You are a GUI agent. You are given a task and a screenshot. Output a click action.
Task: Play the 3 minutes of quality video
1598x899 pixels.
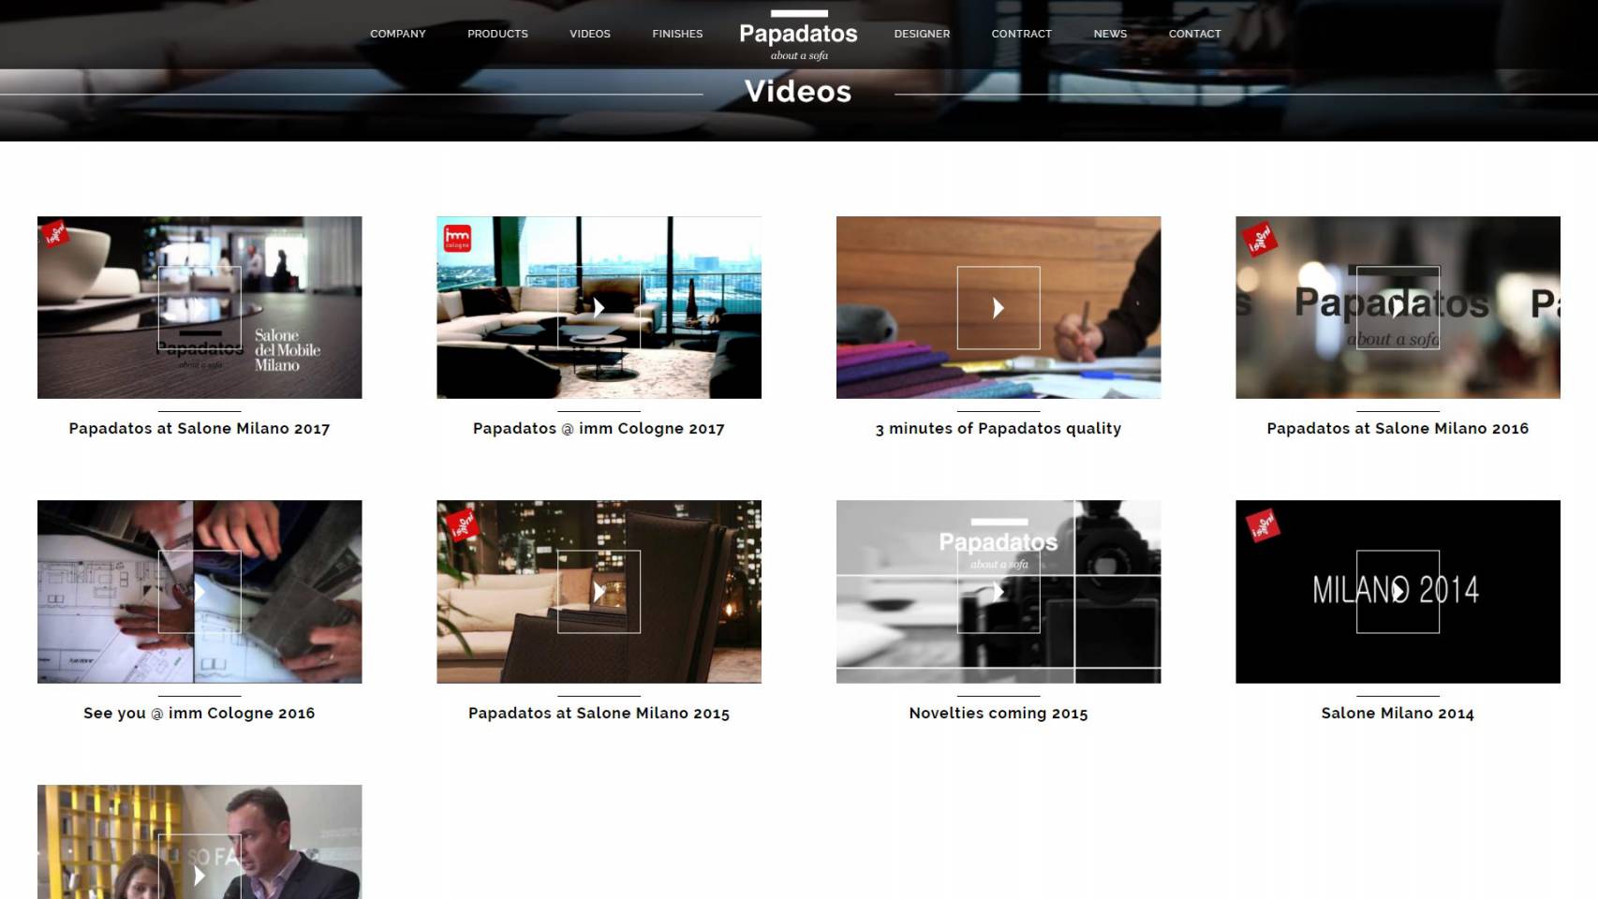click(x=999, y=307)
